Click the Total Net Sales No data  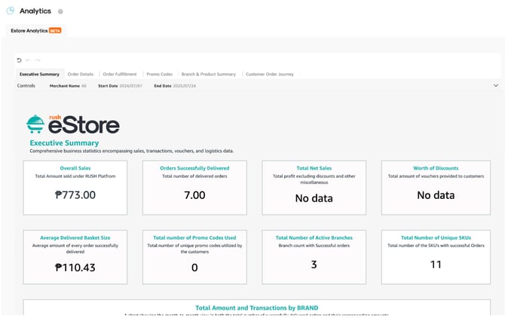pyautogui.click(x=314, y=198)
